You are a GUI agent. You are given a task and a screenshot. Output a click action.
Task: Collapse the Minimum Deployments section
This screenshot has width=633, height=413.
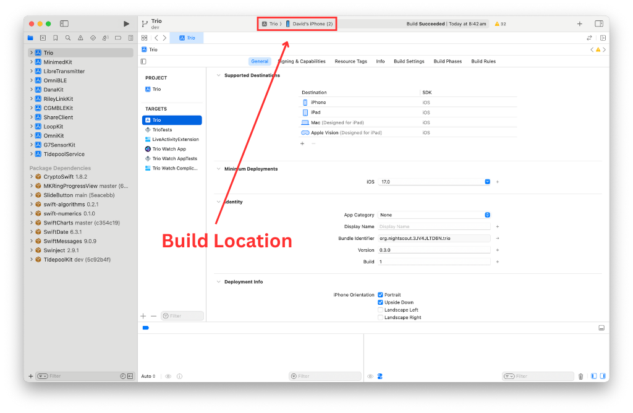coord(218,169)
